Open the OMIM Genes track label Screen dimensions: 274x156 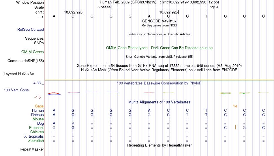[33, 52]
